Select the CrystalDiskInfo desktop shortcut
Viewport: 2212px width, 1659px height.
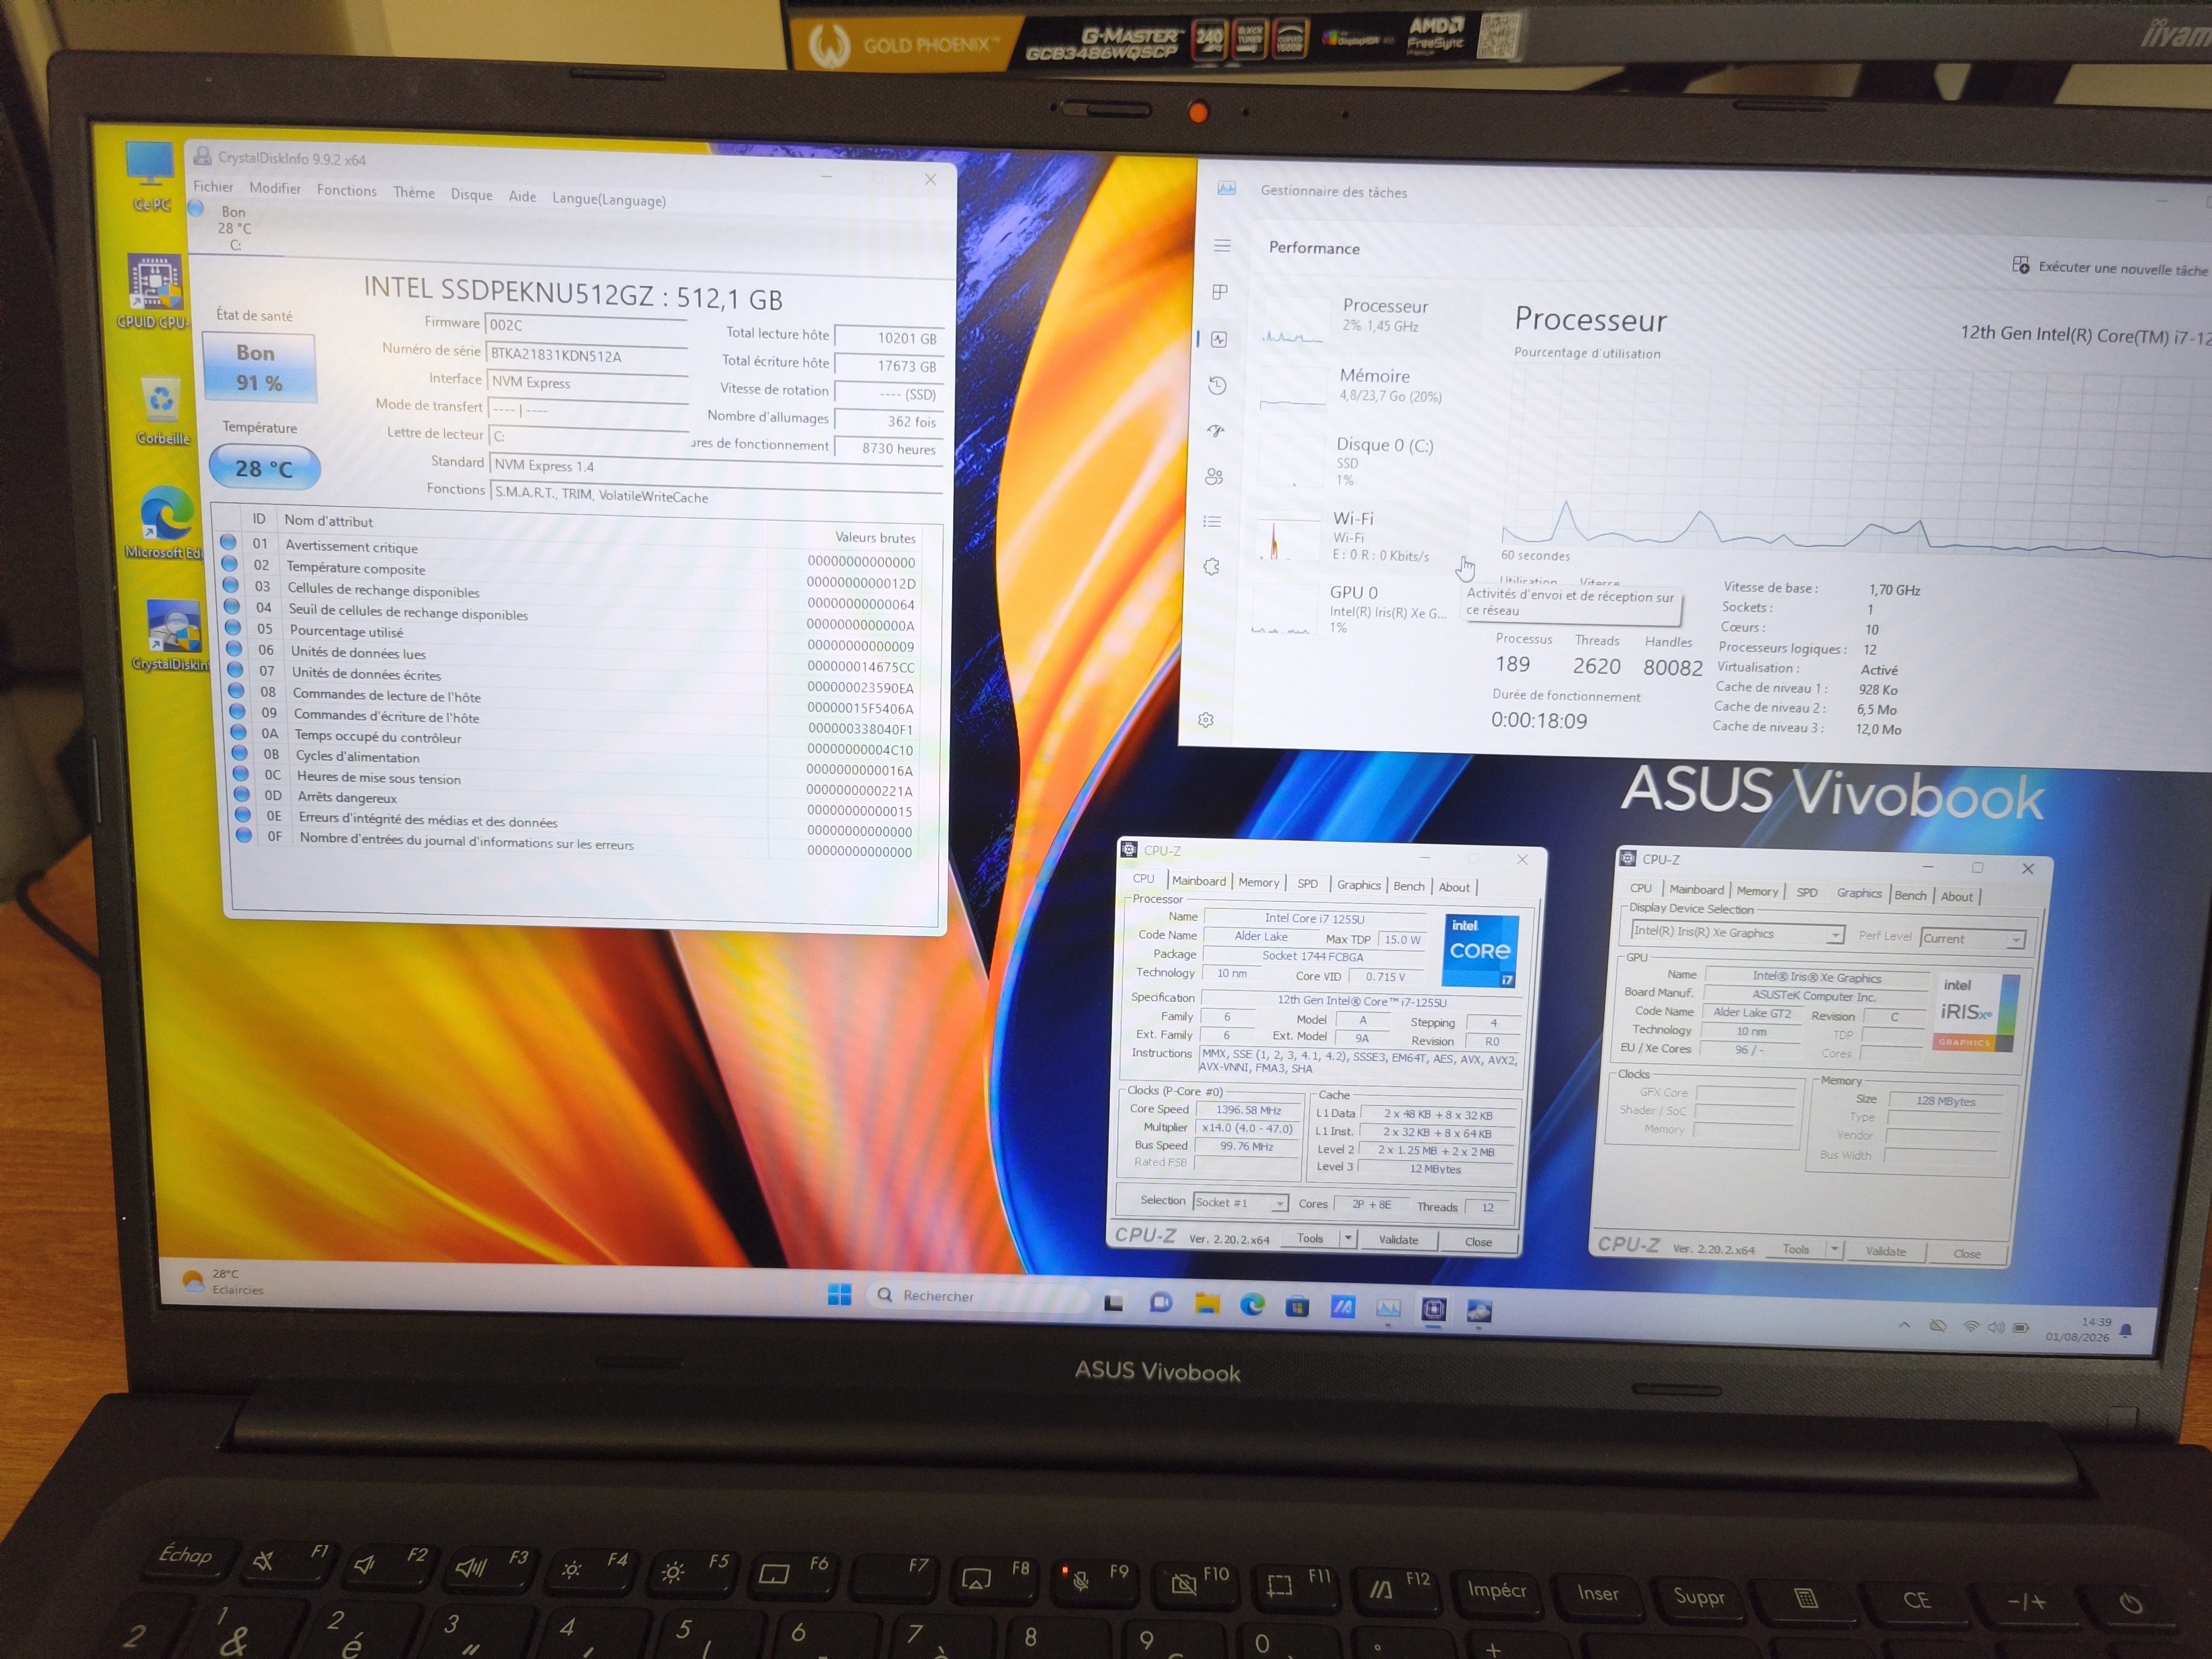click(172, 636)
